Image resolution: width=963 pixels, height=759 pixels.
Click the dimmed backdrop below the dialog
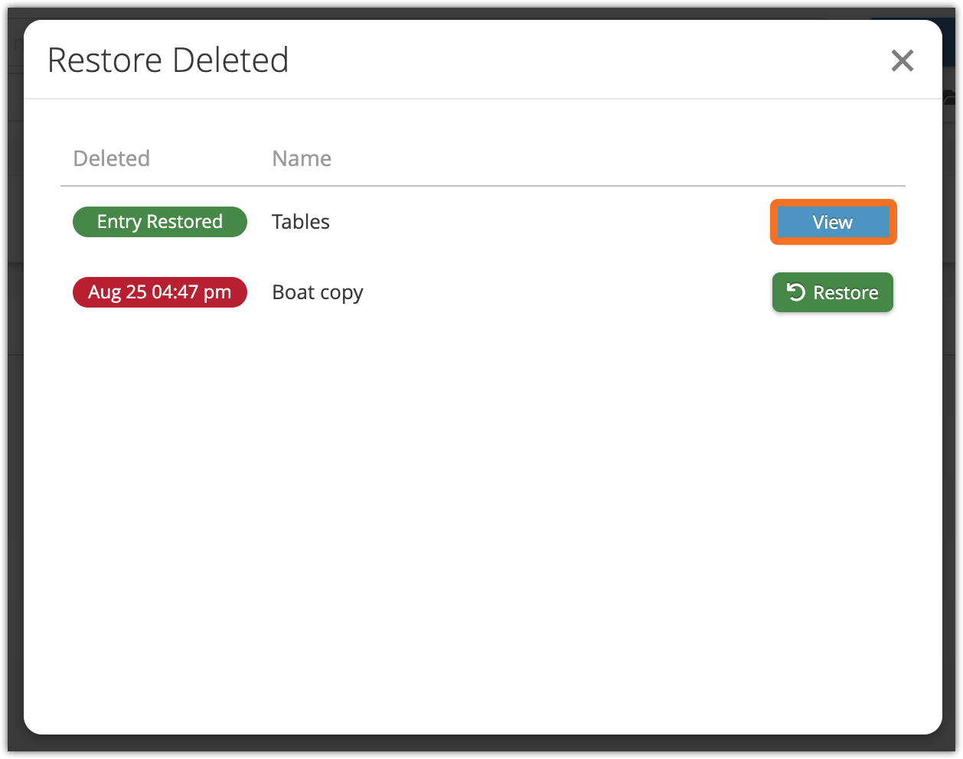tap(482, 745)
